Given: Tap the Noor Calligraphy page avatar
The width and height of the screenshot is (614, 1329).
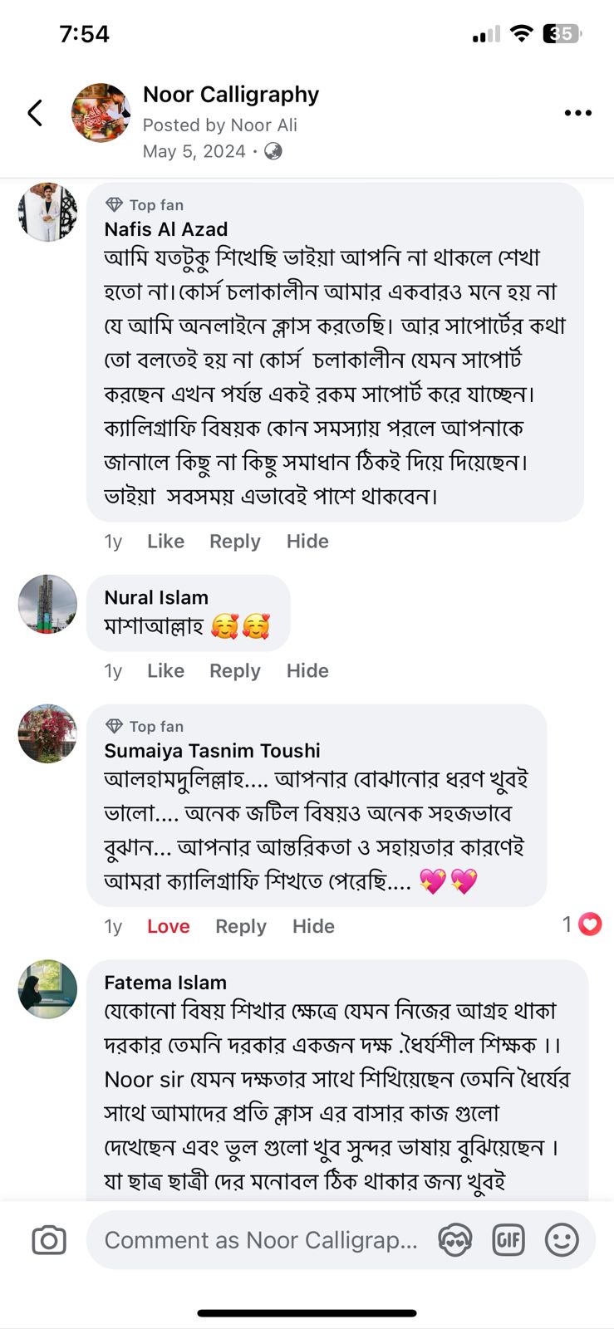Looking at the screenshot, I should coord(101,113).
